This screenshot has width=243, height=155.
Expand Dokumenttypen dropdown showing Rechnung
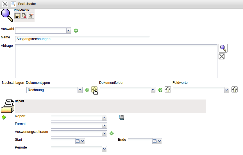80,90
